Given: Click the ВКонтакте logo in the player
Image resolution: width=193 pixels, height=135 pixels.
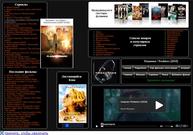Looking at the screenshot, I should click(108, 124).
